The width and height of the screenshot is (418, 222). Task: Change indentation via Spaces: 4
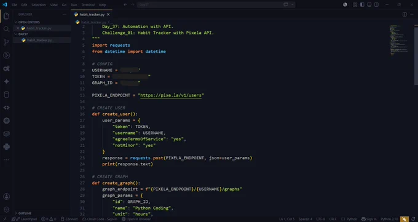pyautogui.click(x=306, y=219)
